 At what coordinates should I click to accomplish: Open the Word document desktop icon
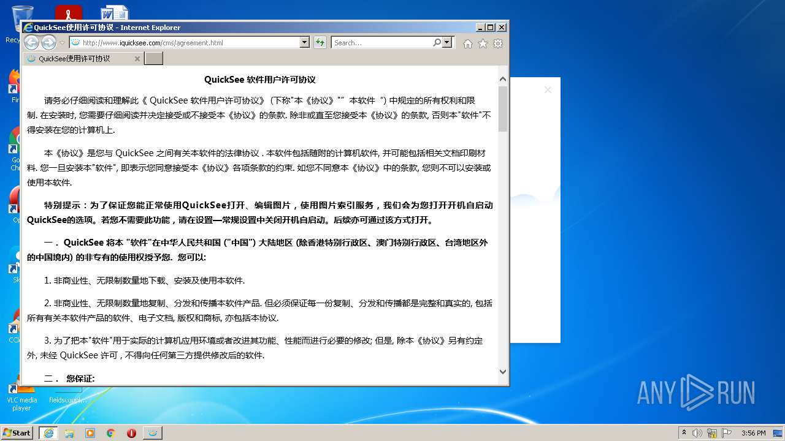pos(114,13)
